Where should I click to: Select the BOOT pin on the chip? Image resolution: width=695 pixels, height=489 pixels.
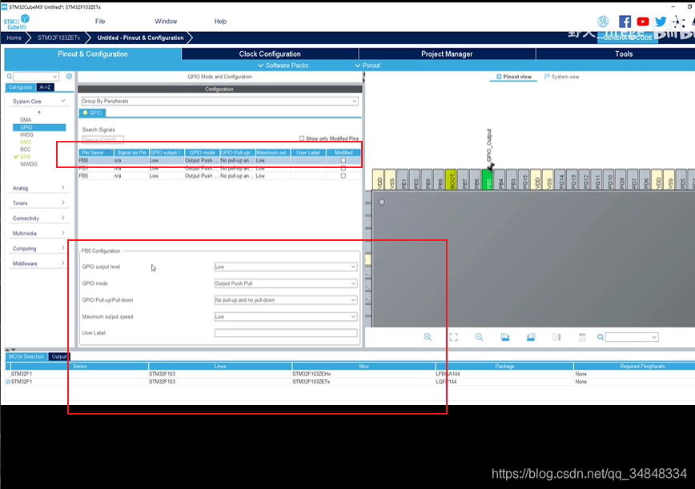pyautogui.click(x=450, y=179)
